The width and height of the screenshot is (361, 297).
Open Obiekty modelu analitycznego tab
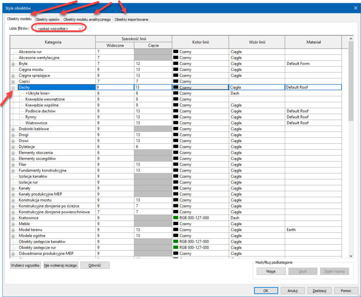click(87, 19)
